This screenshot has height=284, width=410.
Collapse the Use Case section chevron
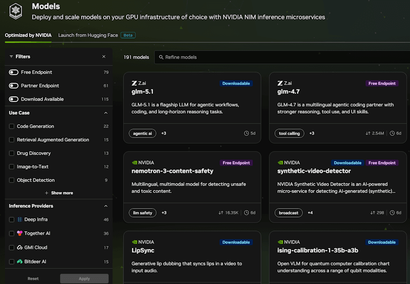(106, 113)
